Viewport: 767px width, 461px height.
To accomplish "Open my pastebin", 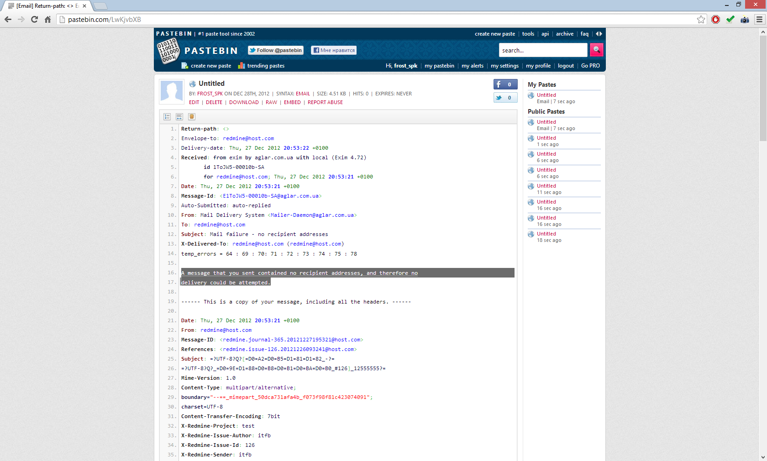I will click(439, 66).
